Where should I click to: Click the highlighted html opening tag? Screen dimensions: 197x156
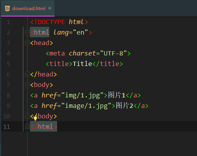(40, 32)
